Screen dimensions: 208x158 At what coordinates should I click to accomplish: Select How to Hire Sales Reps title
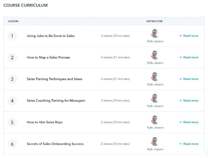click(45, 122)
